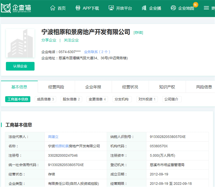The width and height of the screenshot is (215, 187).
Task: Click the 企业播 building icon
Action: (144, 8)
